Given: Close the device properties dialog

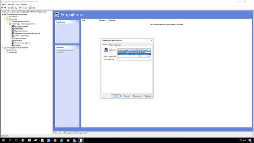Looking at the screenshot, I should click(x=152, y=40).
